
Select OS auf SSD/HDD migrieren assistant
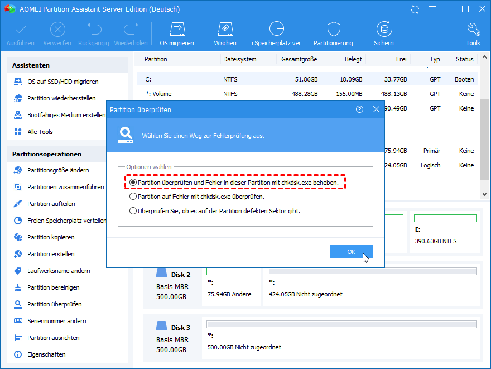point(62,82)
